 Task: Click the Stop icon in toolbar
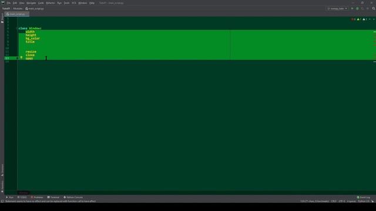click(x=367, y=8)
